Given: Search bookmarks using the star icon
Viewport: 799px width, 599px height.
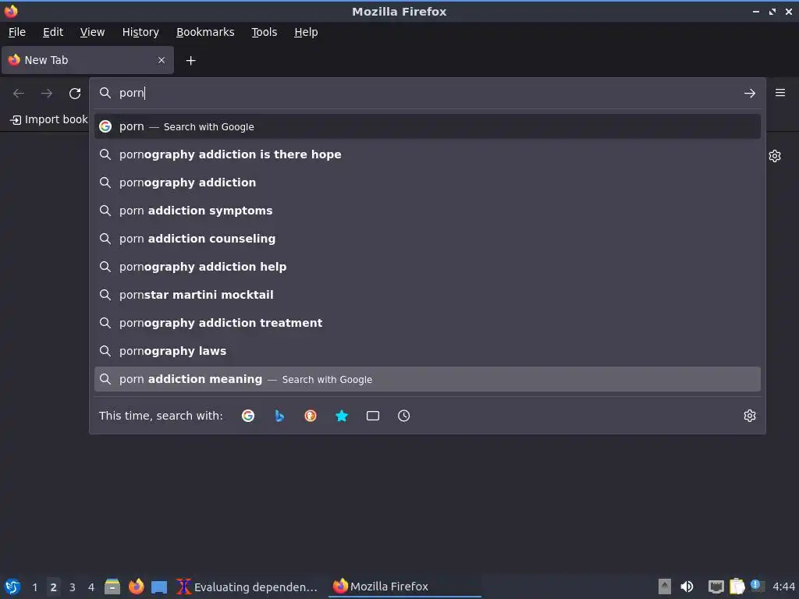Looking at the screenshot, I should (x=342, y=416).
